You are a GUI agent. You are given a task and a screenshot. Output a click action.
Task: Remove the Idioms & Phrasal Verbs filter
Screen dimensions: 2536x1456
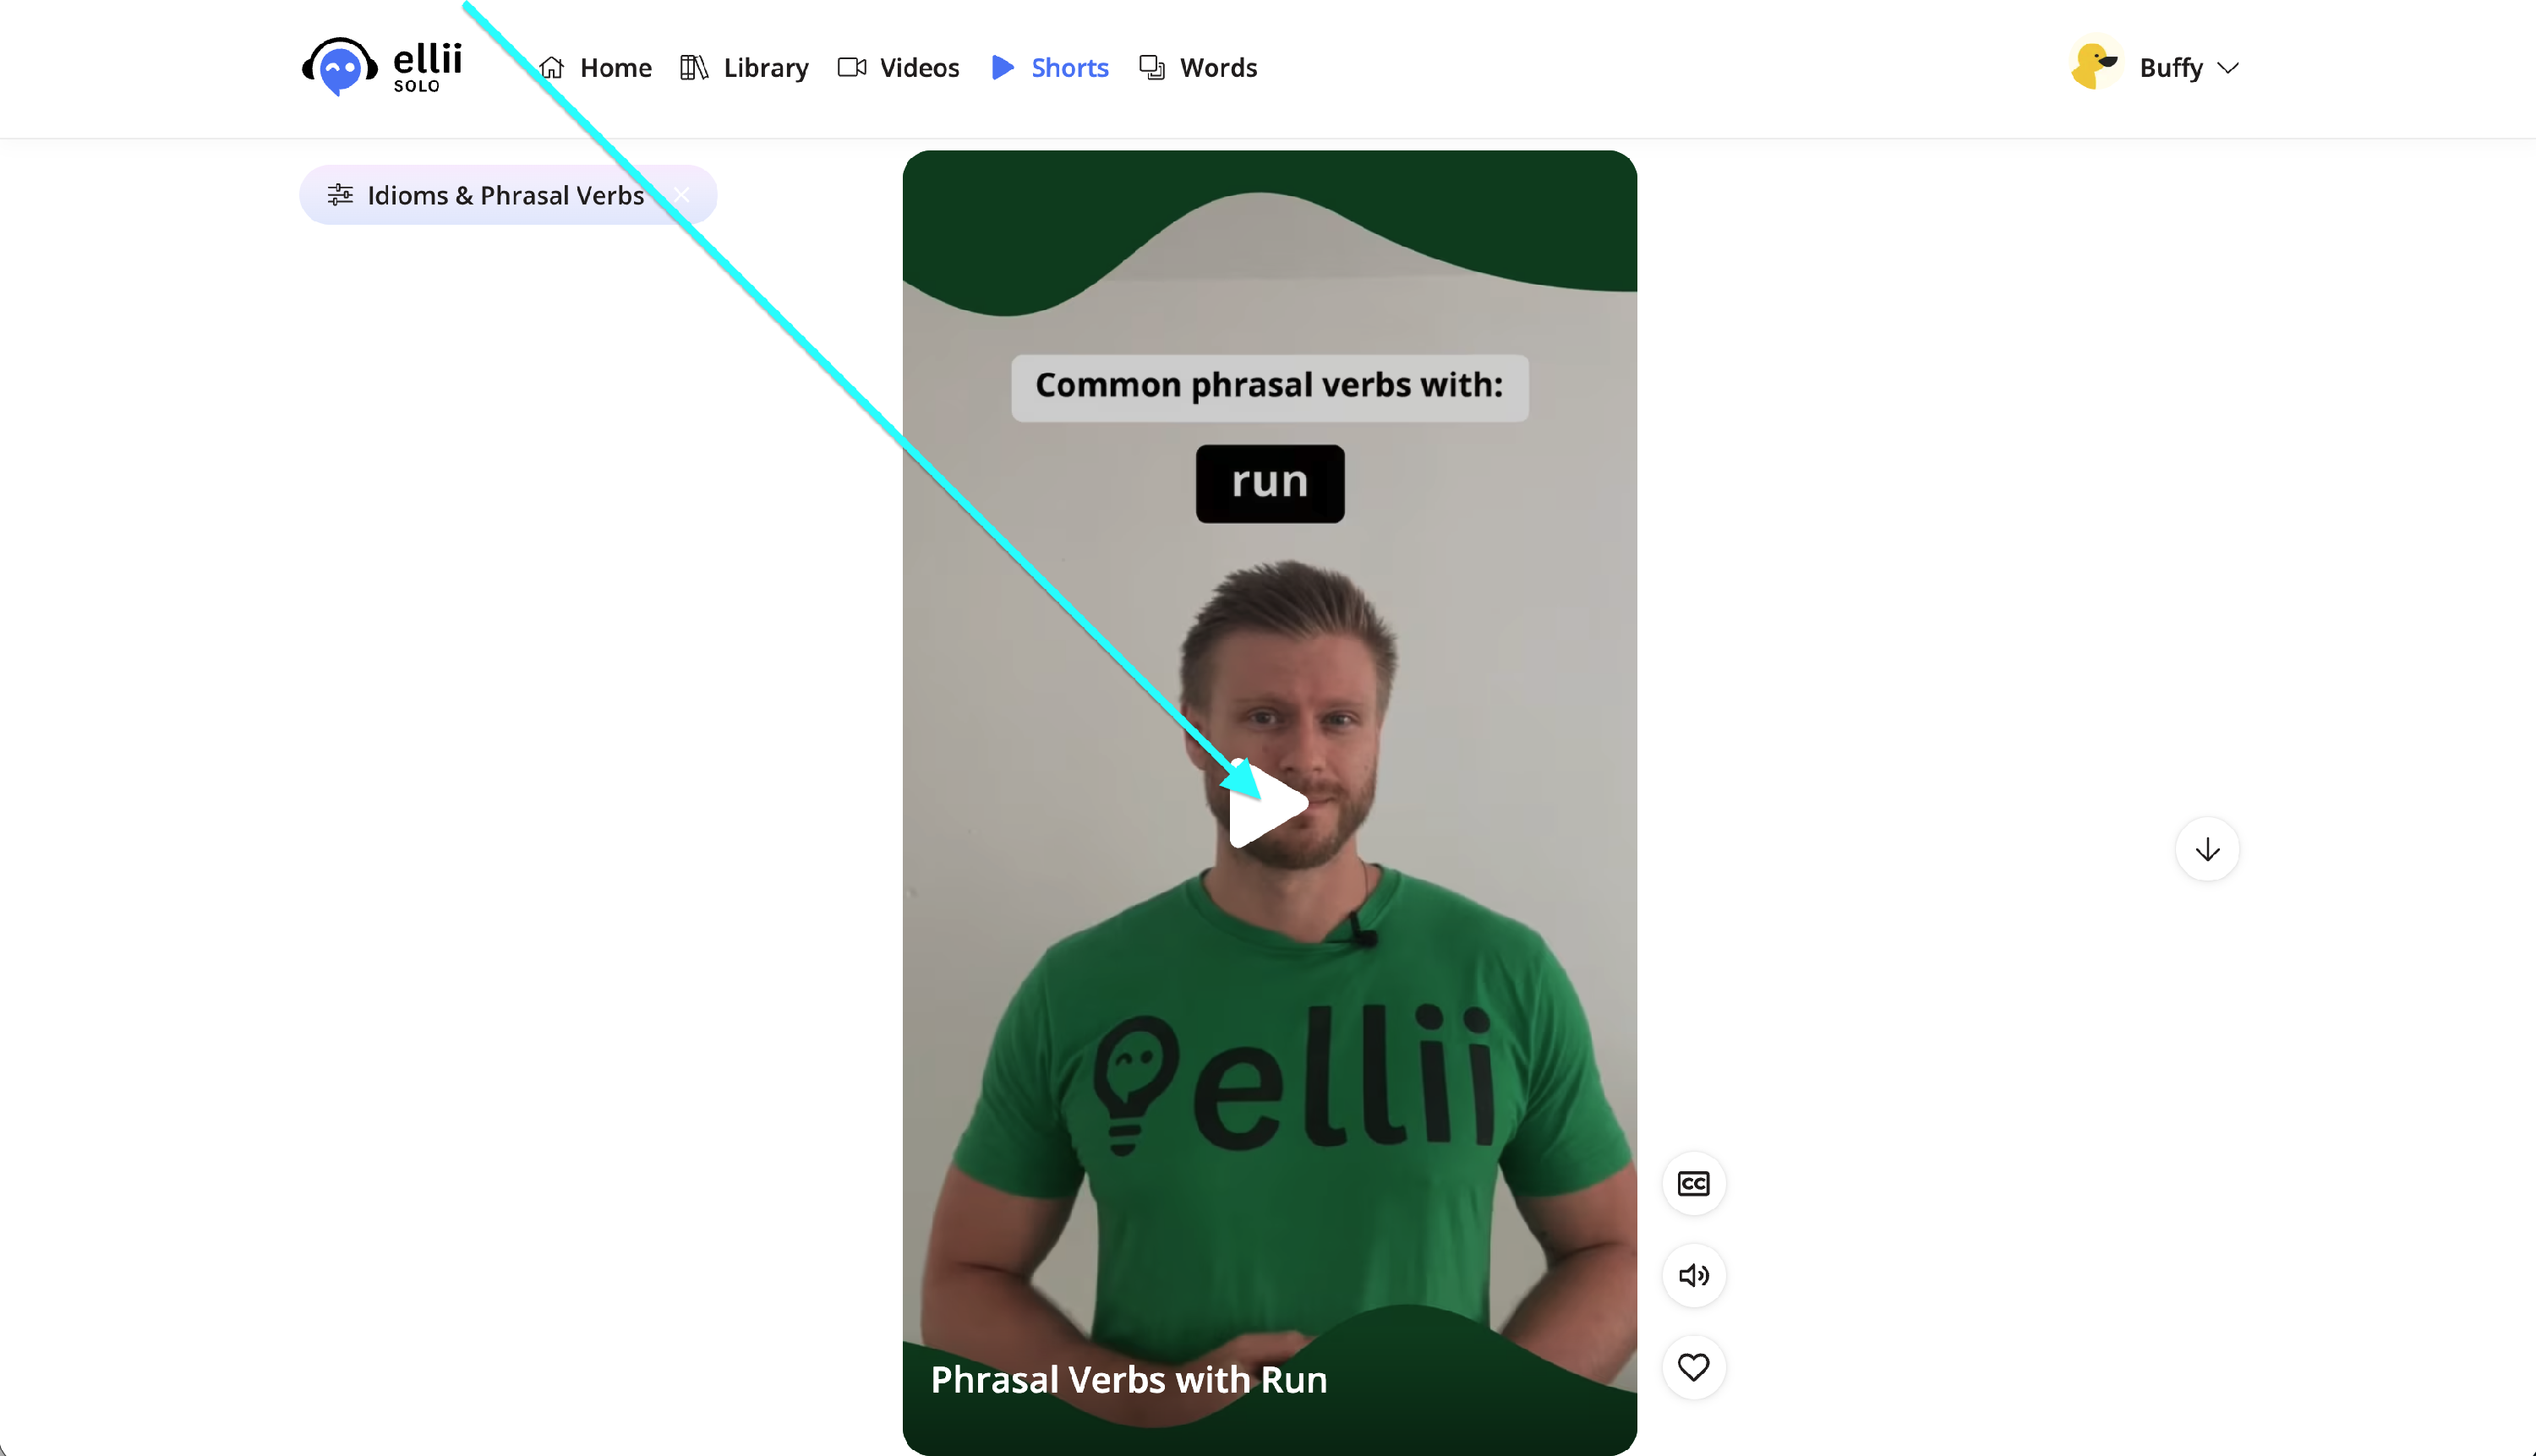click(x=681, y=195)
